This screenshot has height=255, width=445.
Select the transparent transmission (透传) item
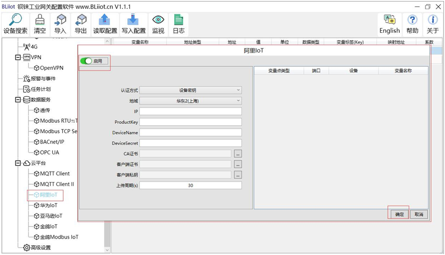pos(42,110)
